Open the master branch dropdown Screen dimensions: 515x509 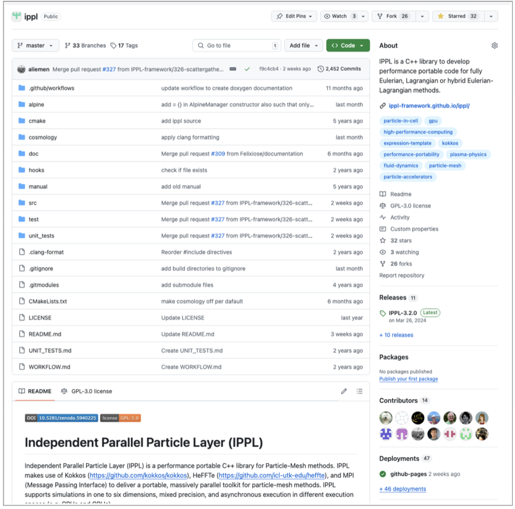click(35, 45)
